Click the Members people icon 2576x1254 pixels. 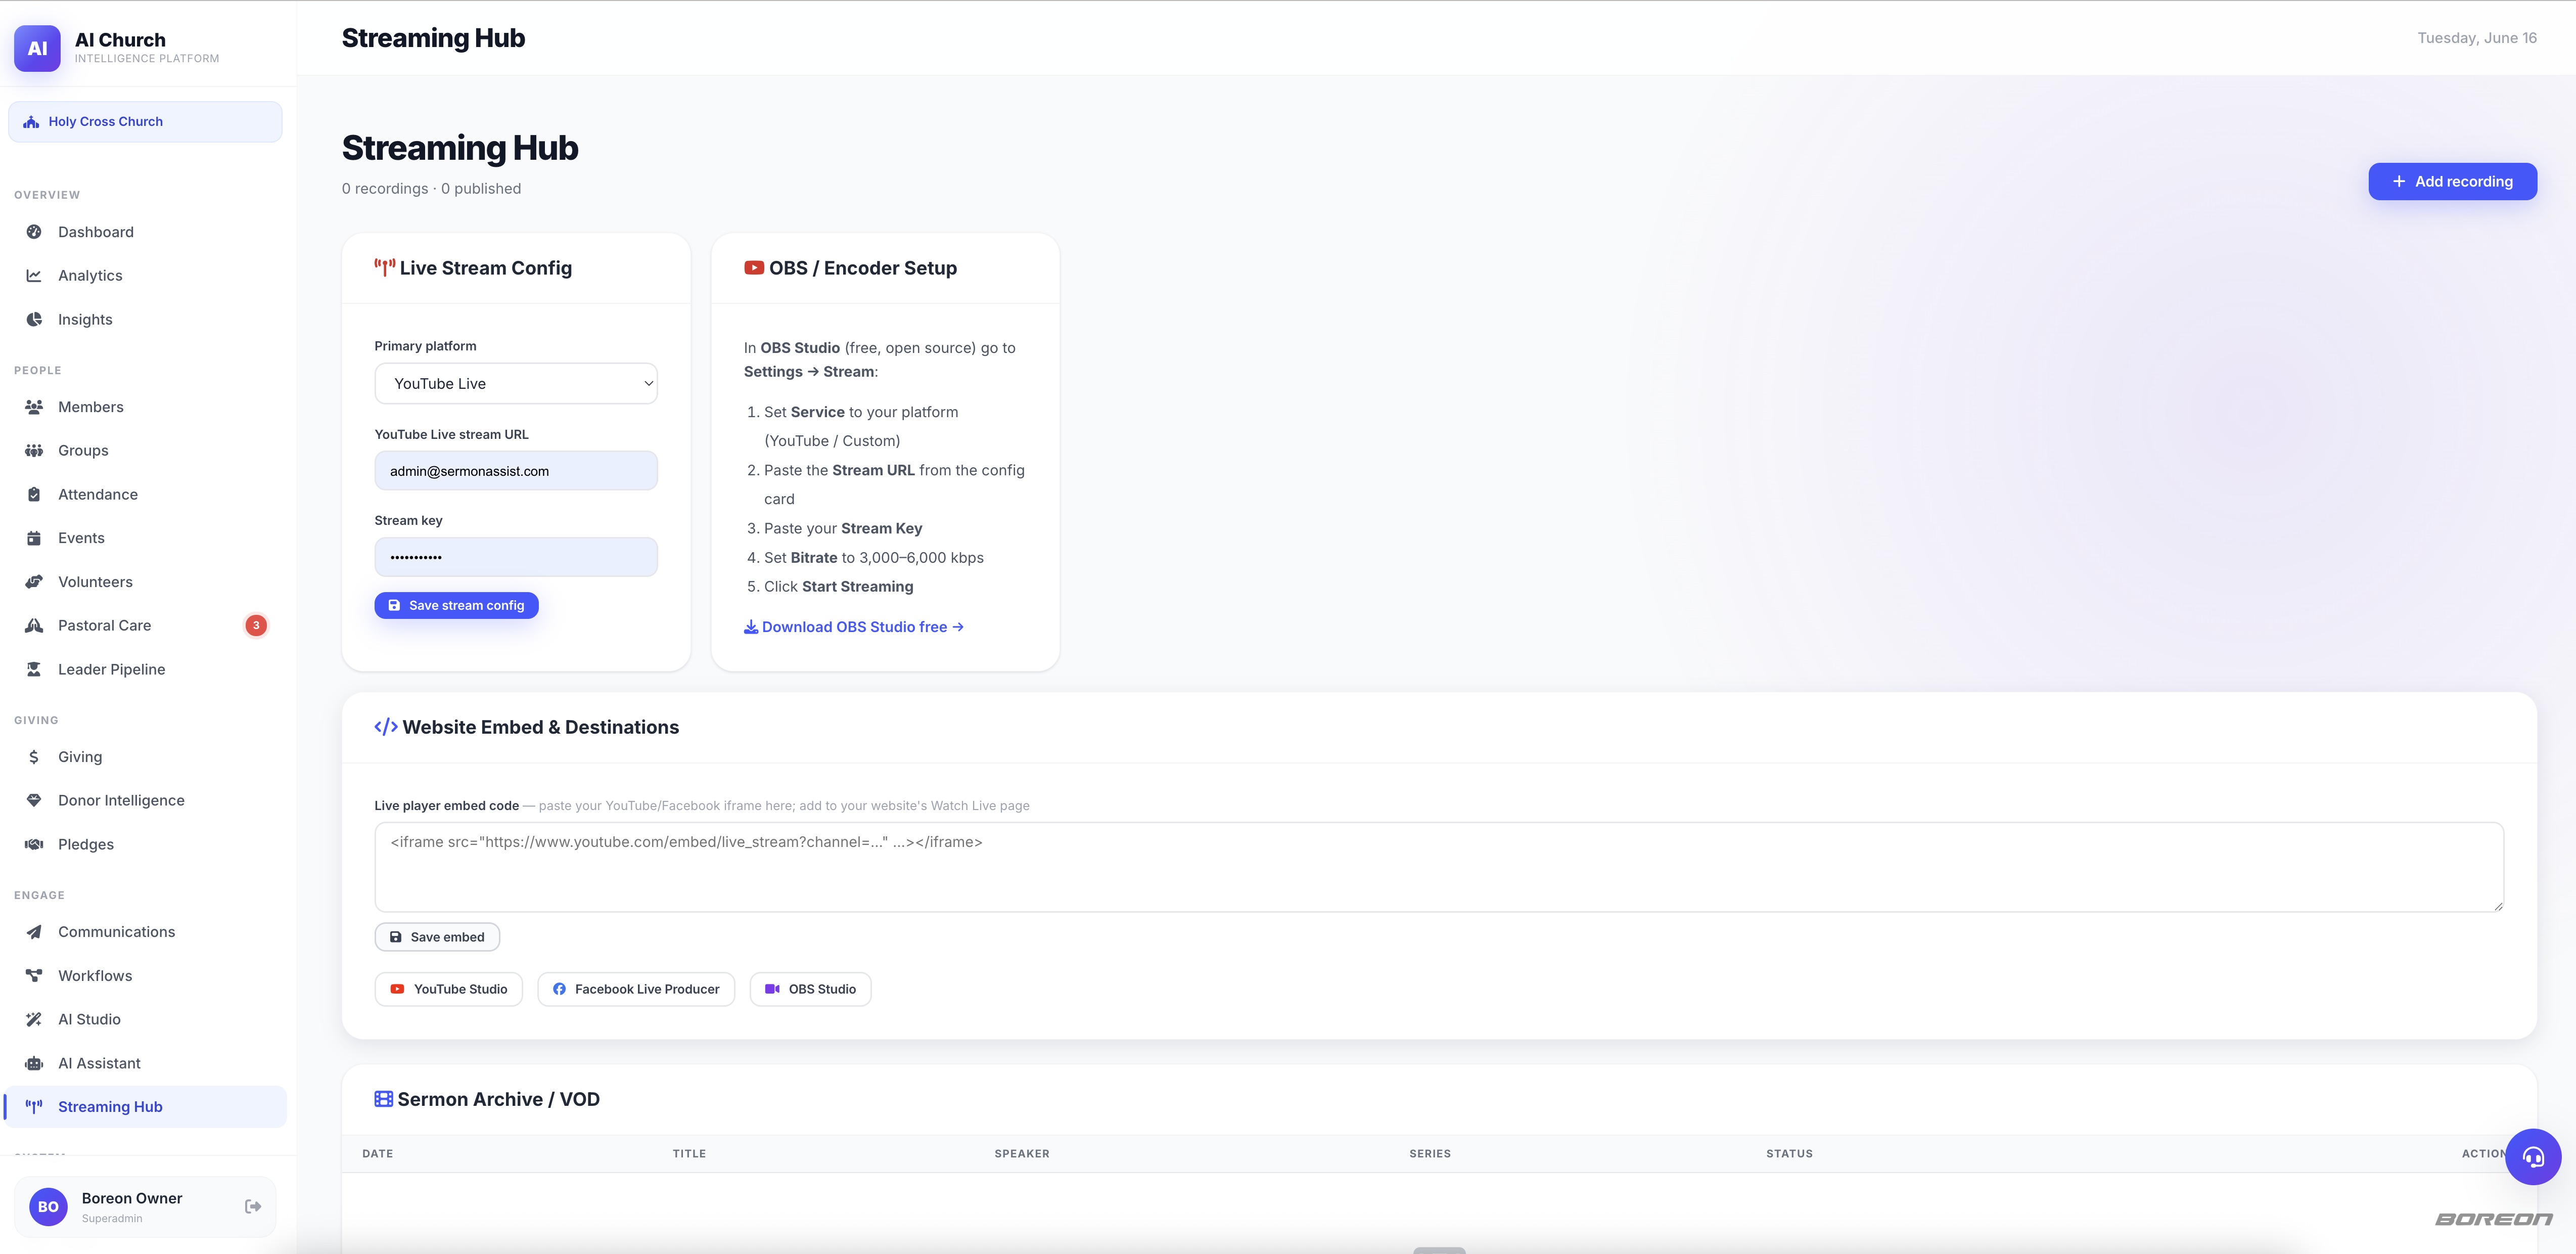pos(34,407)
